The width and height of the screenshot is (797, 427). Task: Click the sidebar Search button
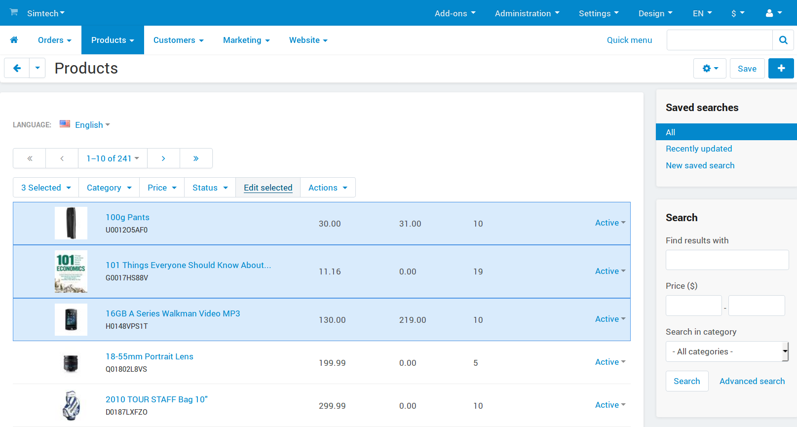pos(687,381)
